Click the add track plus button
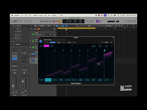Viewport: 147px width, 110px height. 31,29
